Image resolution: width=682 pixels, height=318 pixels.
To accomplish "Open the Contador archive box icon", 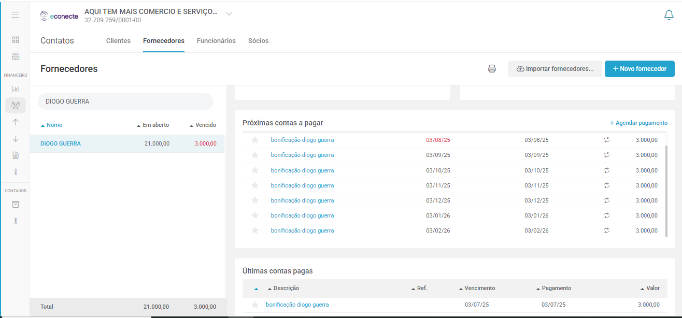I will pyautogui.click(x=16, y=205).
